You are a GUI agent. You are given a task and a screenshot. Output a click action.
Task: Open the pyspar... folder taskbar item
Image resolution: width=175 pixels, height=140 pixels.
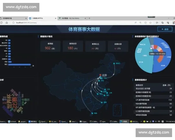pyautogui.click(x=22, y=122)
